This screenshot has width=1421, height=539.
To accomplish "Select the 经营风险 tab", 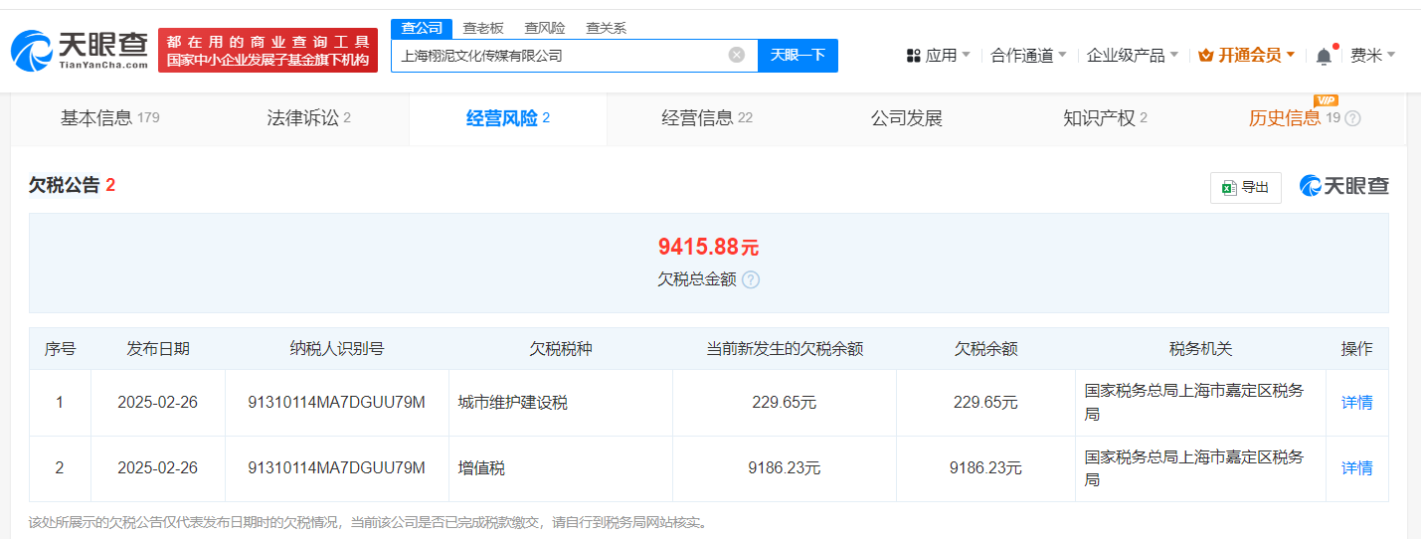I will (507, 118).
